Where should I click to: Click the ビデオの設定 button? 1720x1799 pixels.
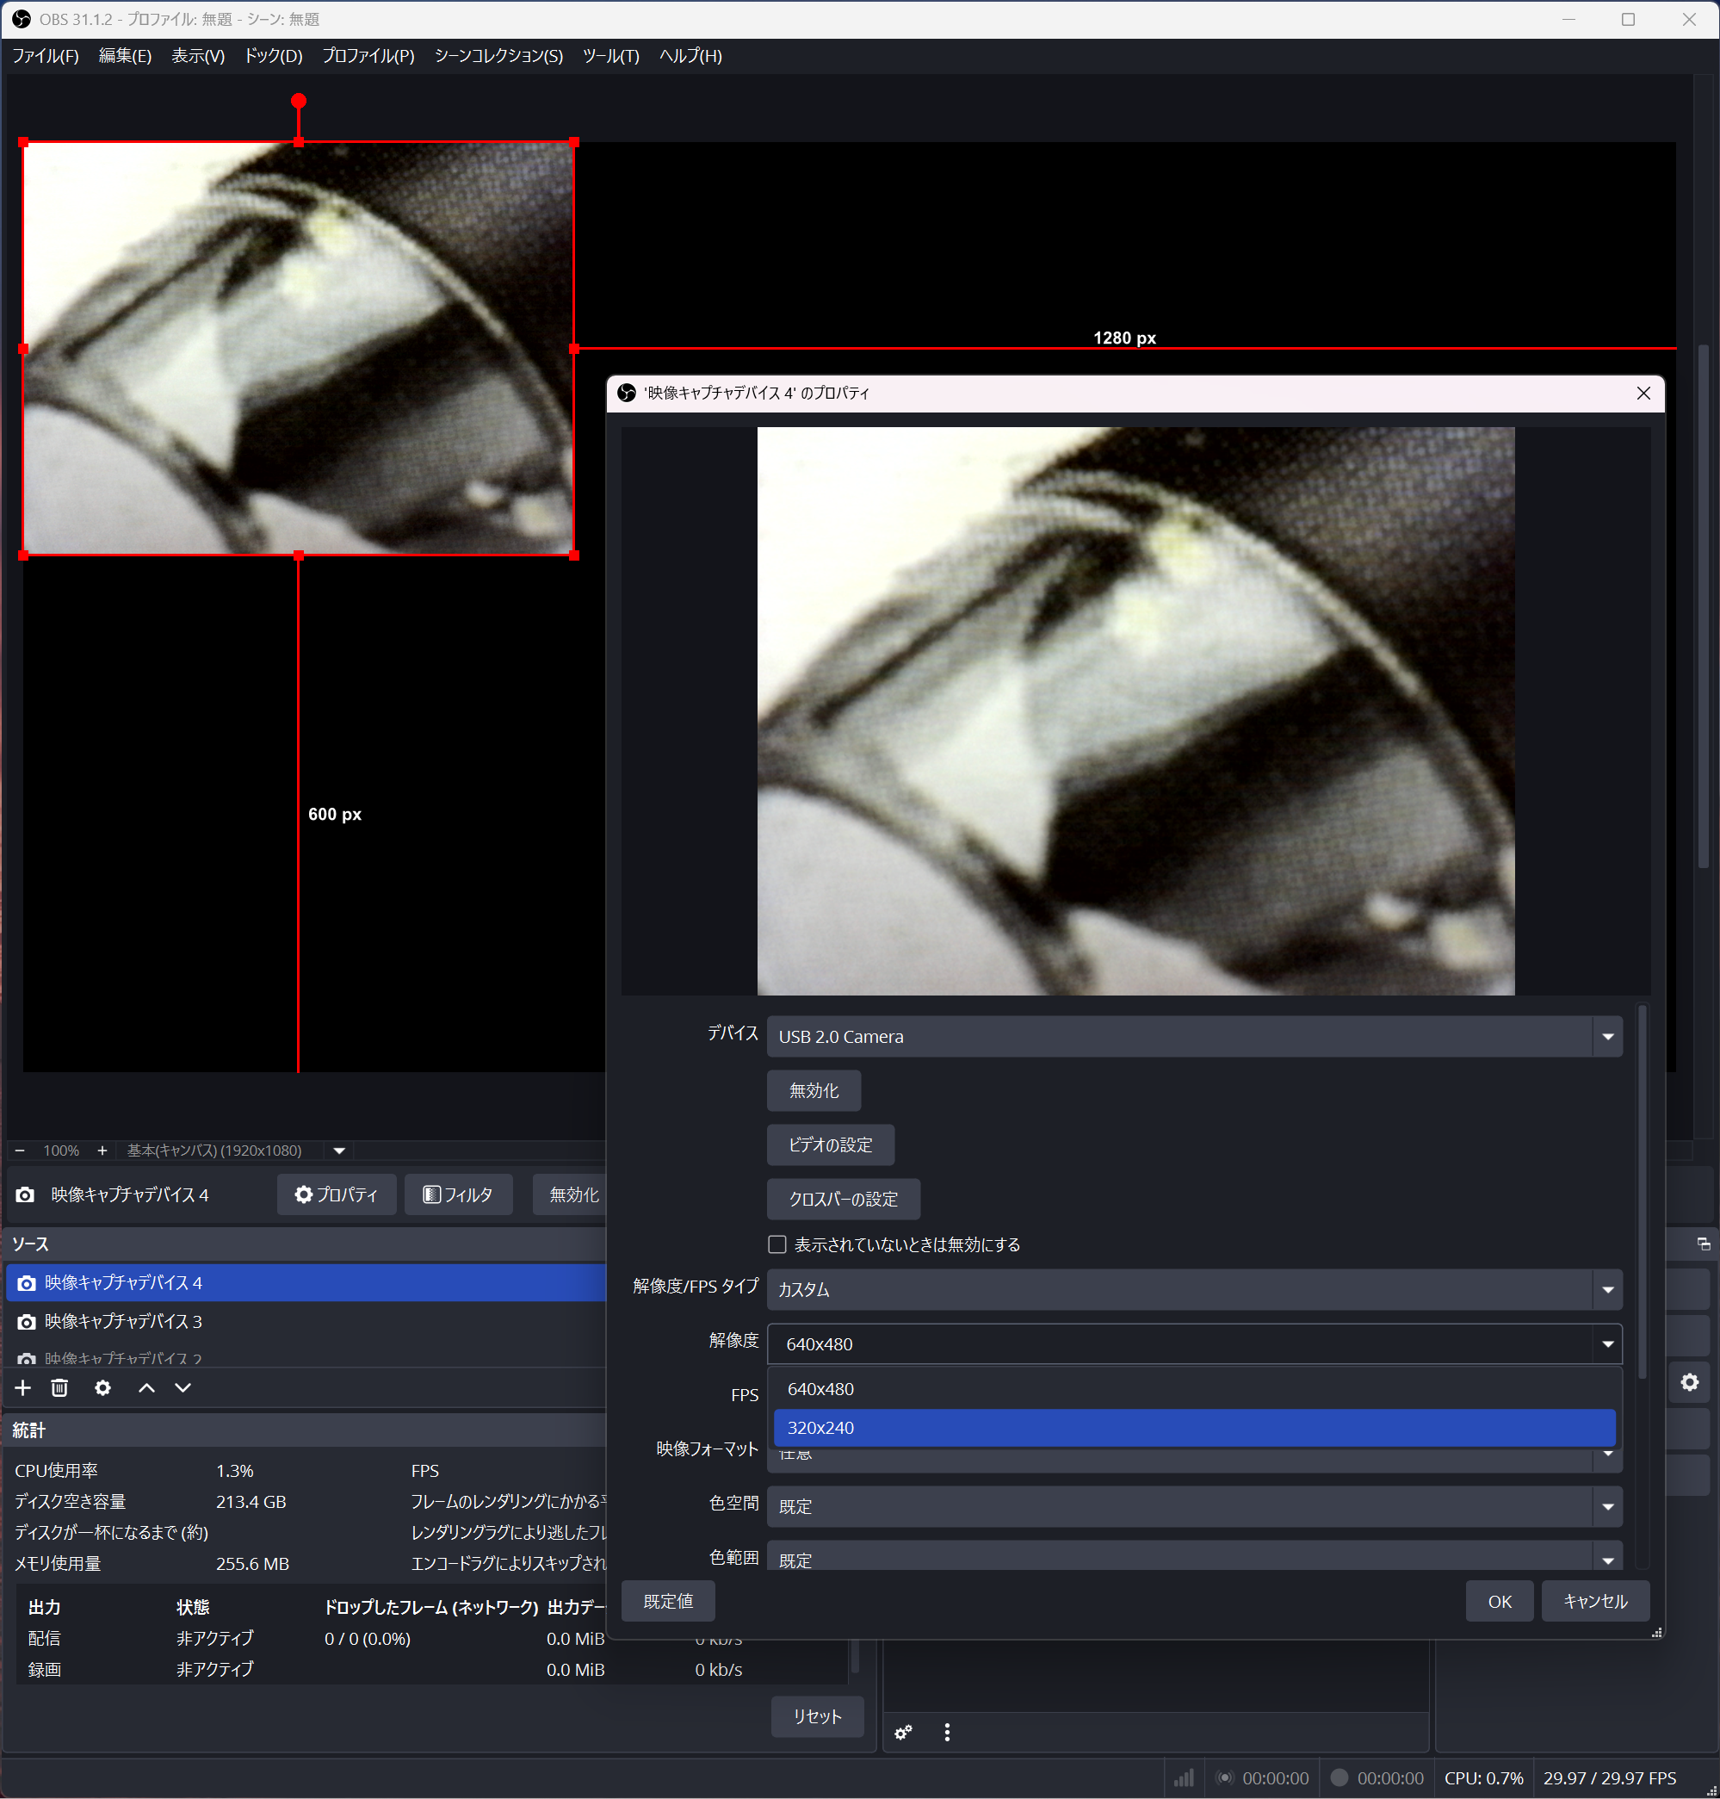(830, 1145)
